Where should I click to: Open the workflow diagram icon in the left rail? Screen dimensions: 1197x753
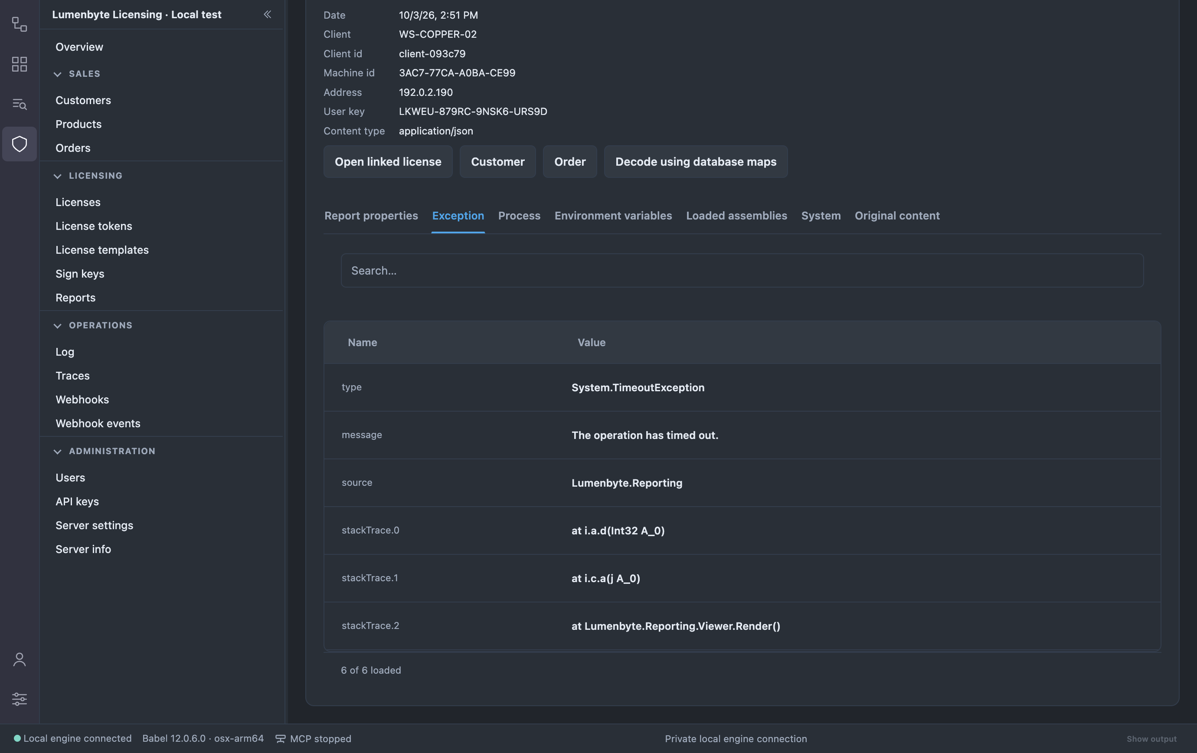click(20, 24)
